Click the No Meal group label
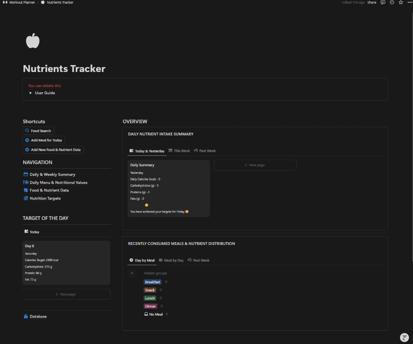Image resolution: width=413 pixels, height=344 pixels. tap(156, 314)
